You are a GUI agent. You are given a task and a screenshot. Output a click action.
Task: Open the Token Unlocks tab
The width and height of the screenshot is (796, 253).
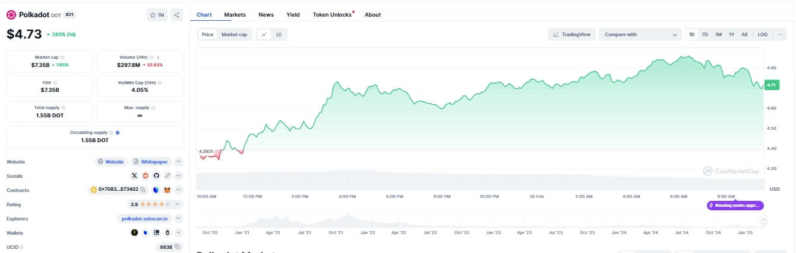pos(332,14)
